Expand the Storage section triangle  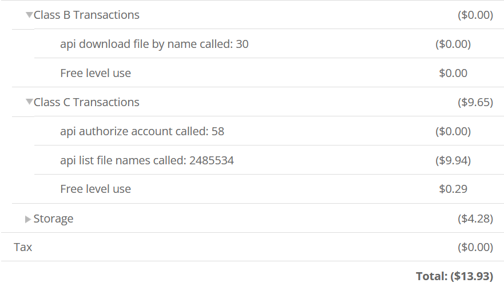coord(28,219)
